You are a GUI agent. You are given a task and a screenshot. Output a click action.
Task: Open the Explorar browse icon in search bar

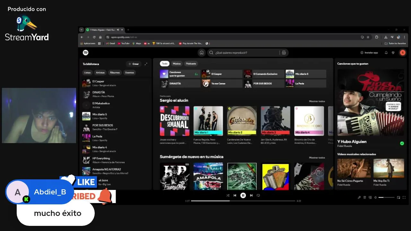[284, 53]
